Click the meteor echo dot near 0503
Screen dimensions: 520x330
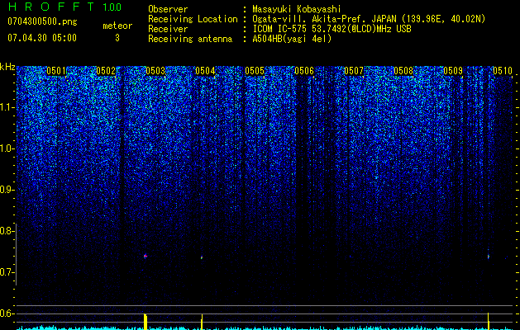pos(146,256)
